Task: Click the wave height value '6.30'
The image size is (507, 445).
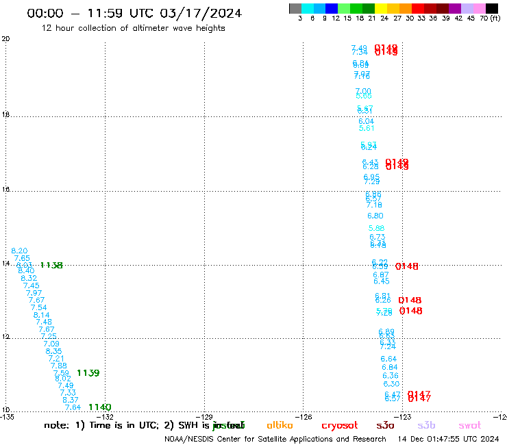Action: (x=392, y=384)
